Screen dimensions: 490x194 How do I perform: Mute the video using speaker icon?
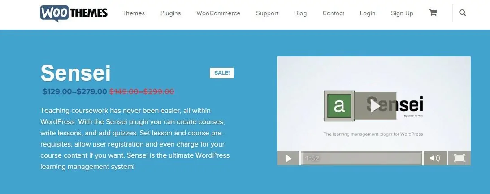[435, 159]
